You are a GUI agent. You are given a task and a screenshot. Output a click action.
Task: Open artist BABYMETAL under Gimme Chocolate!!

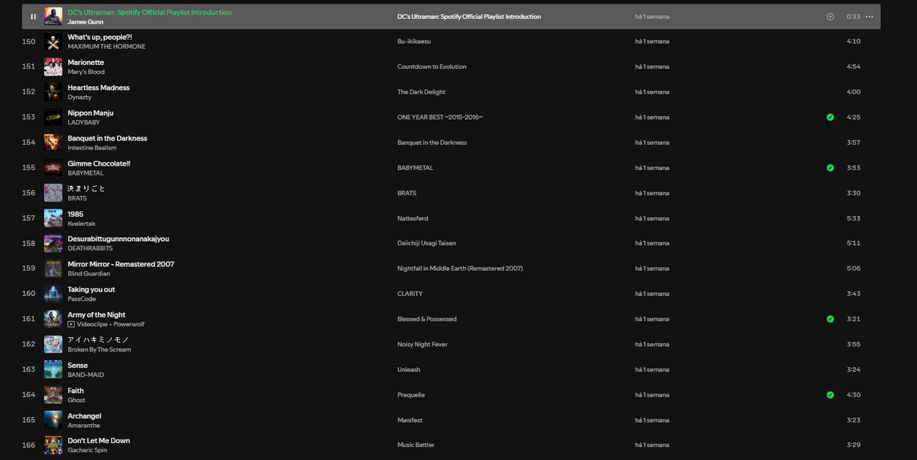86,173
